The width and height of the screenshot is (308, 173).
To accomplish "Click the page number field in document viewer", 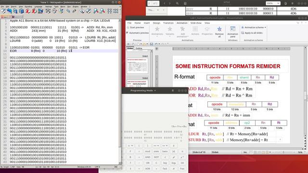I will pos(150,3).
